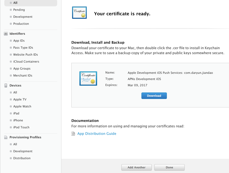Select App IDs in the sidebar

(19, 41)
